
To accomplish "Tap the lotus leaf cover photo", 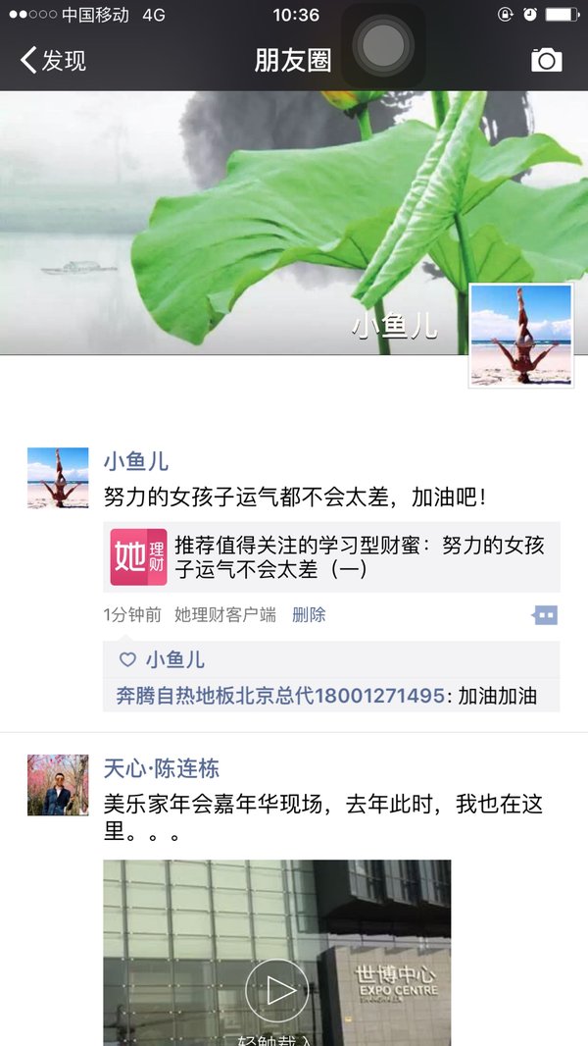I will tap(294, 223).
